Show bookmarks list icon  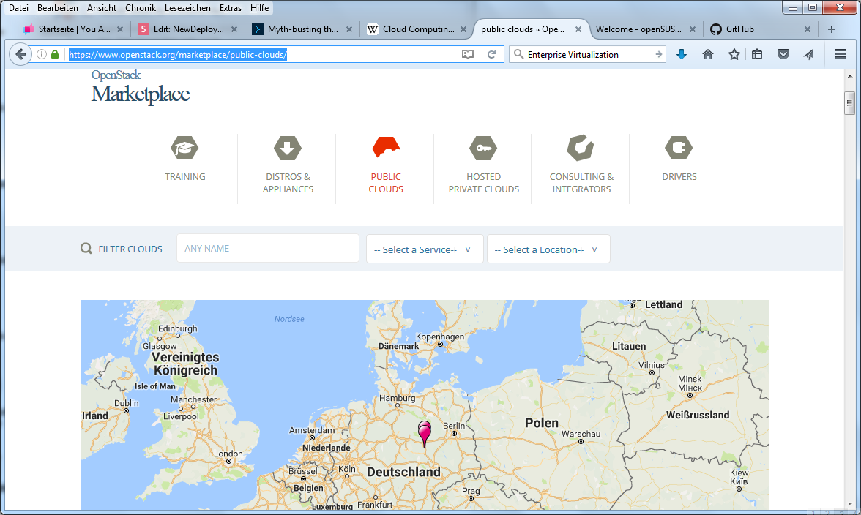[757, 54]
